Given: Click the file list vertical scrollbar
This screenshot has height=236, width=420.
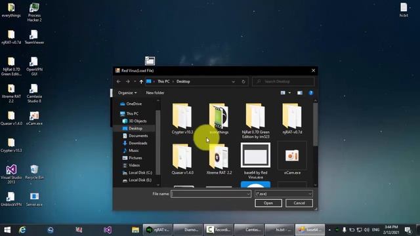Looking at the screenshot, I should coord(315,125).
